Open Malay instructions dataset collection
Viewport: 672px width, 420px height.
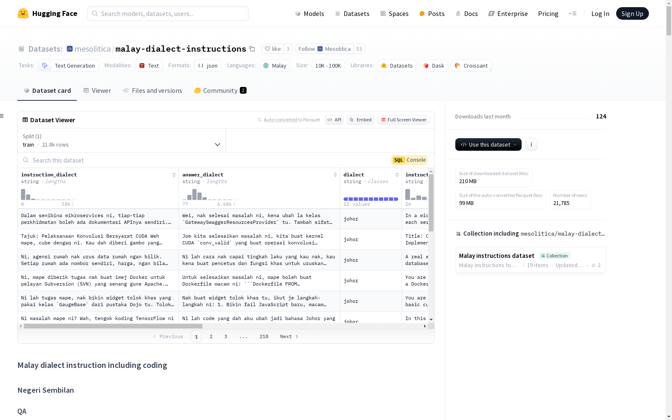tap(530, 260)
